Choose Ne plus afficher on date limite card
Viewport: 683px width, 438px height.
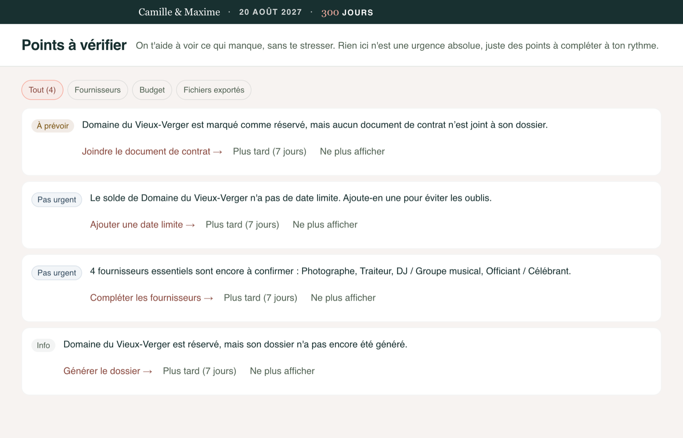pyautogui.click(x=325, y=225)
